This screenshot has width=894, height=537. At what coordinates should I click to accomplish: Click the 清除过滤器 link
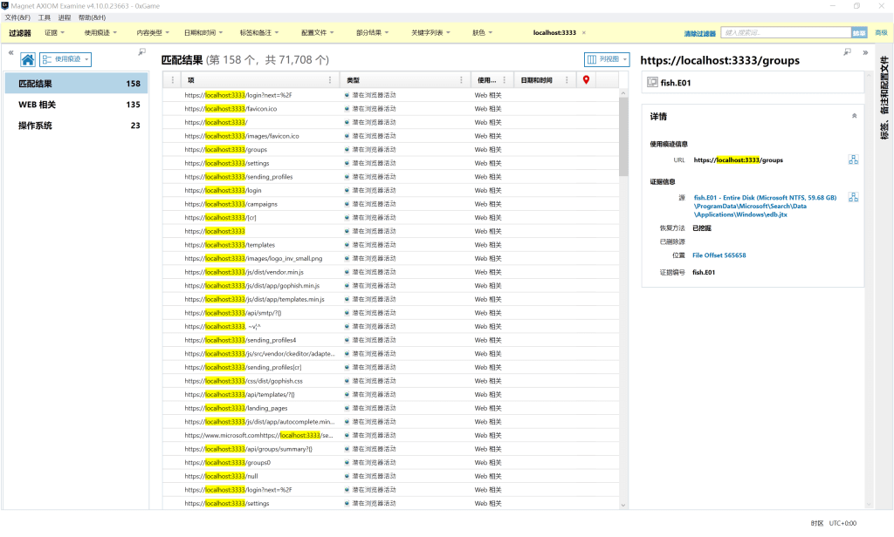(699, 33)
